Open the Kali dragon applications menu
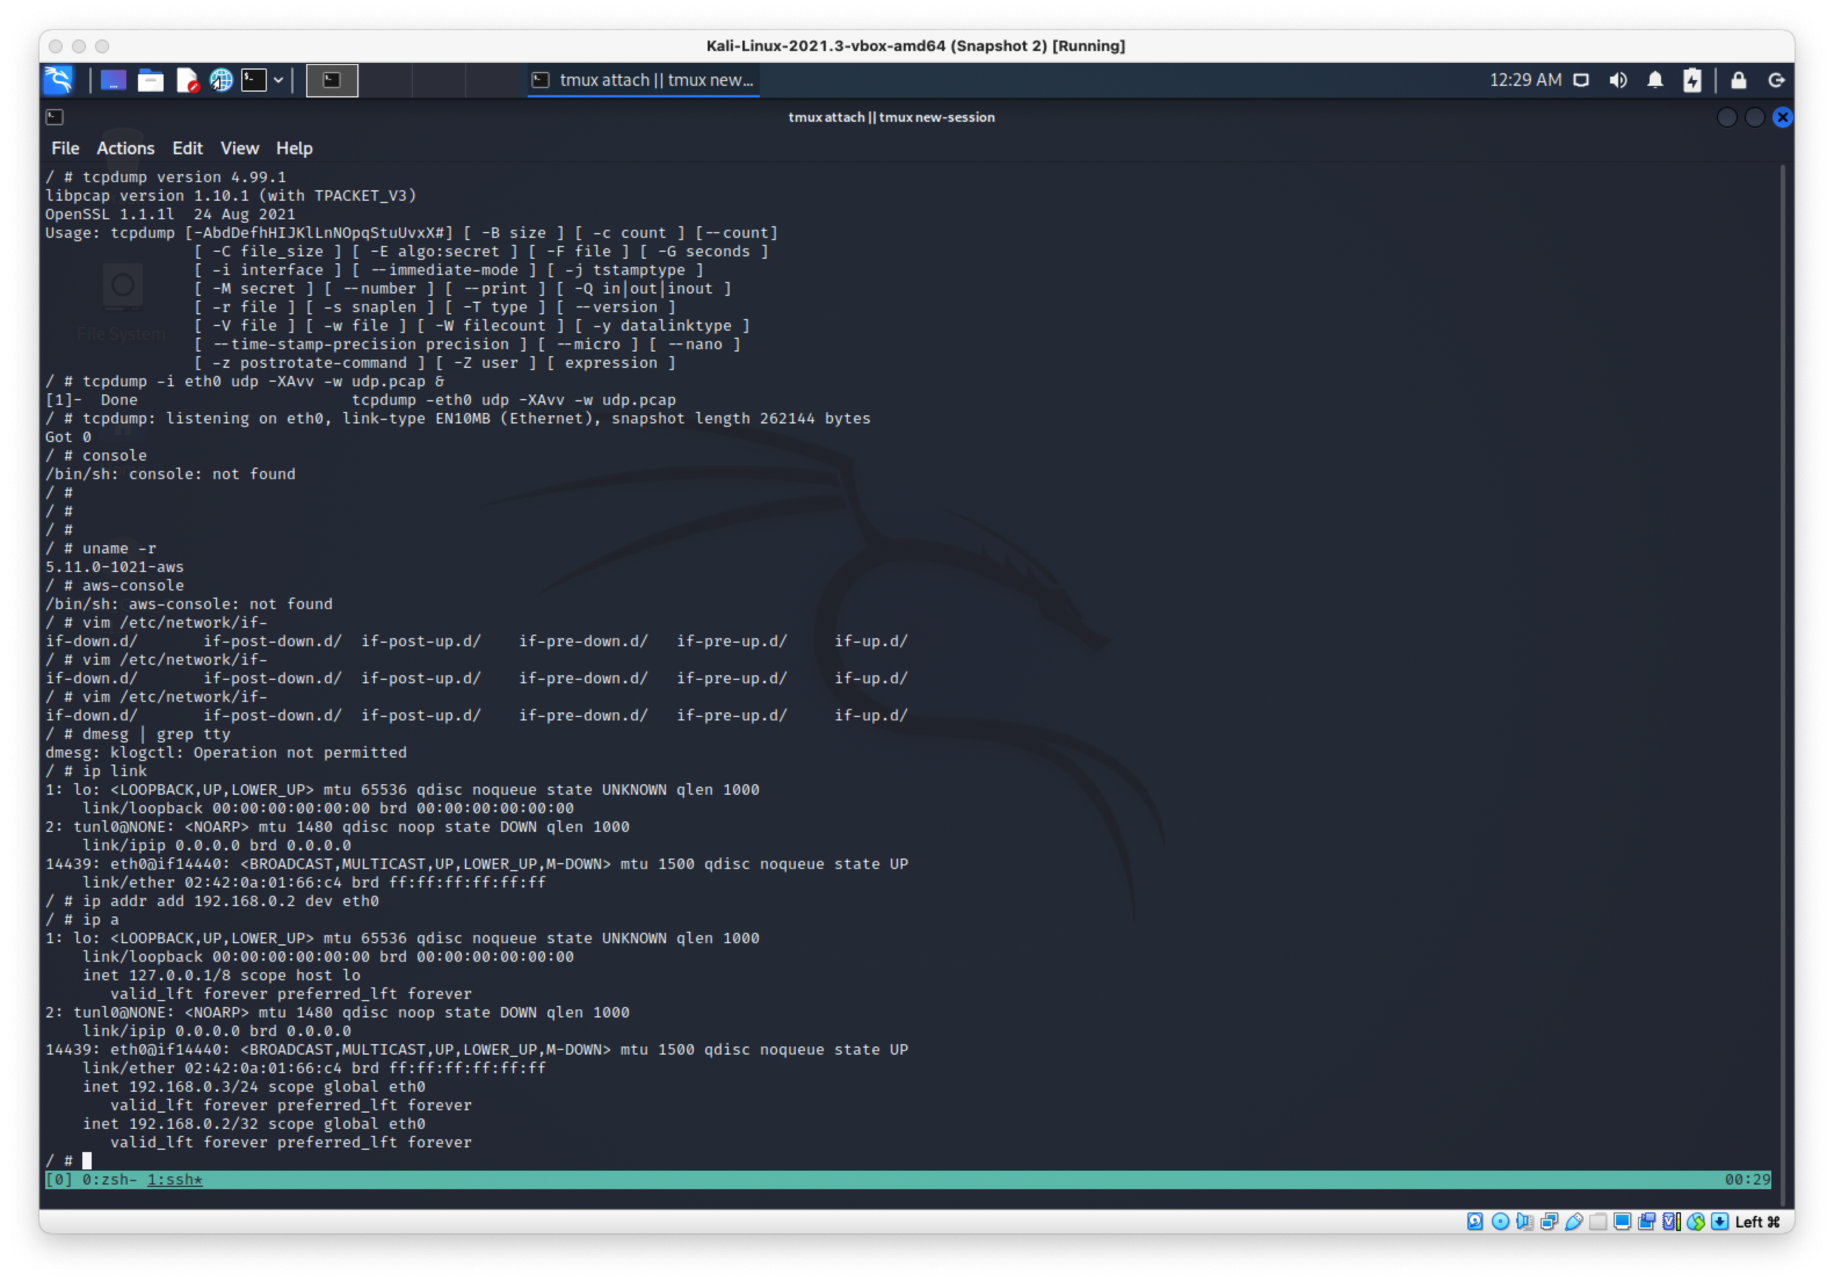Image resolution: width=1834 pixels, height=1282 pixels. [59, 80]
